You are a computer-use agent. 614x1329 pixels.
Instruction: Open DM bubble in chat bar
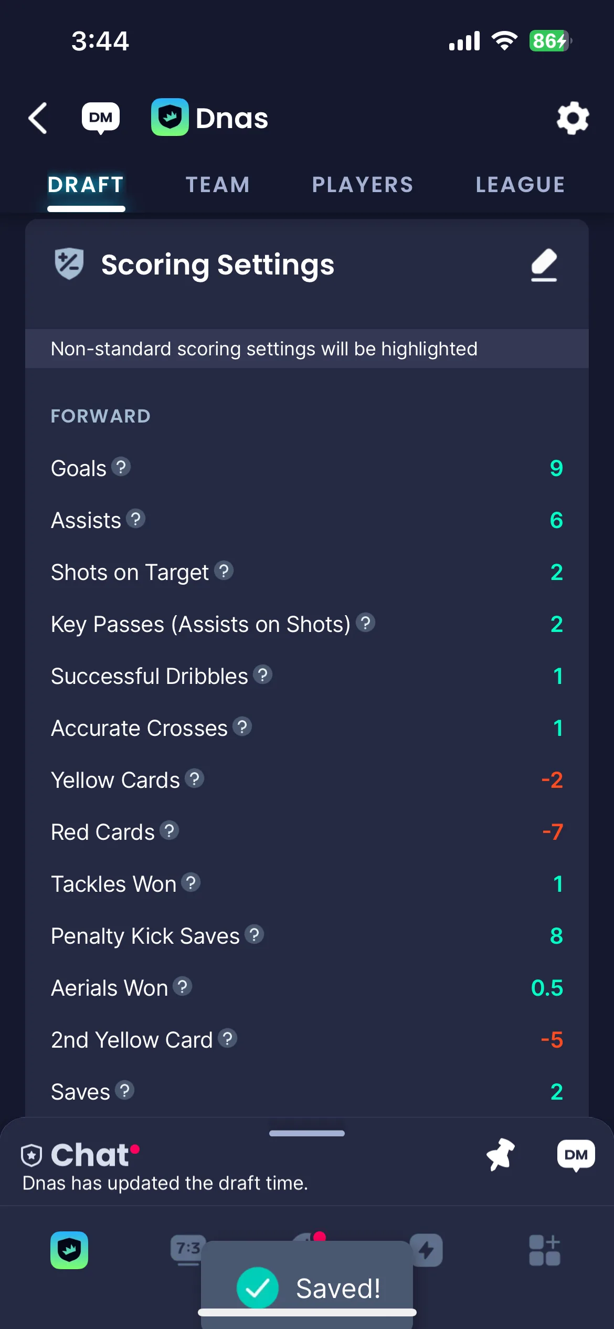(576, 1155)
